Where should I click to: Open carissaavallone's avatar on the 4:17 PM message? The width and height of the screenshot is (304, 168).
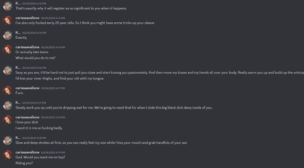click(7, 91)
